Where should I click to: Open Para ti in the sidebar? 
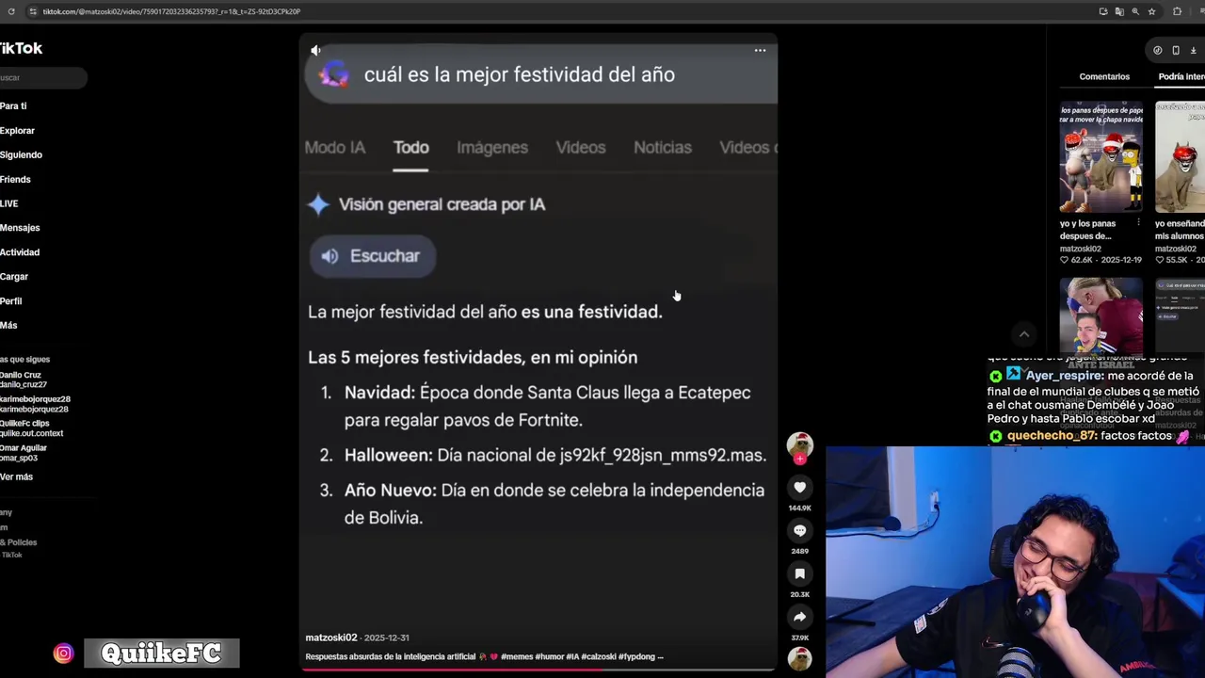(13, 106)
